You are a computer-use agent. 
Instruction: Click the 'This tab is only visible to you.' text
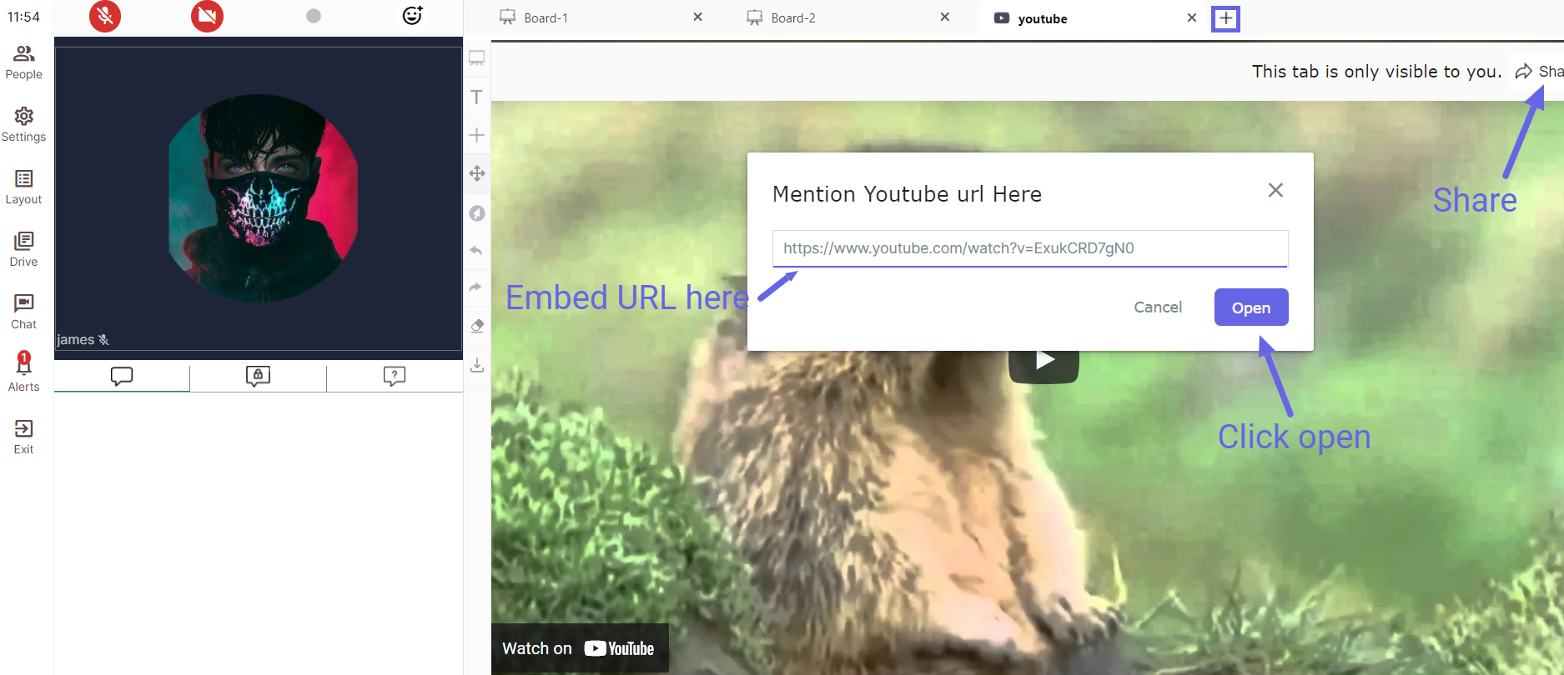click(1377, 72)
